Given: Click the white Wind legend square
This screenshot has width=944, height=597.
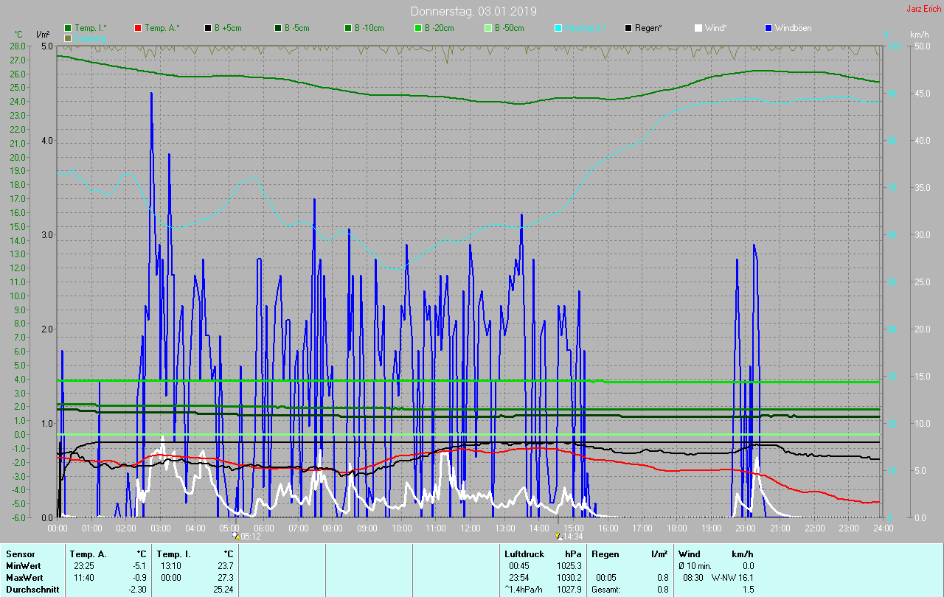Looking at the screenshot, I should pos(698,28).
